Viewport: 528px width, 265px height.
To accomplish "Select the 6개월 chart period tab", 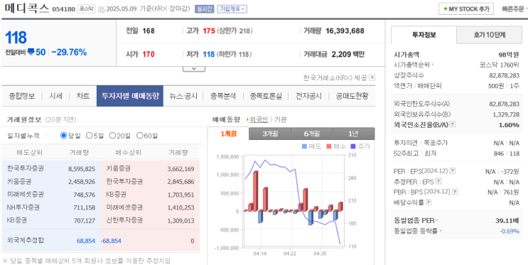I will click(312, 134).
